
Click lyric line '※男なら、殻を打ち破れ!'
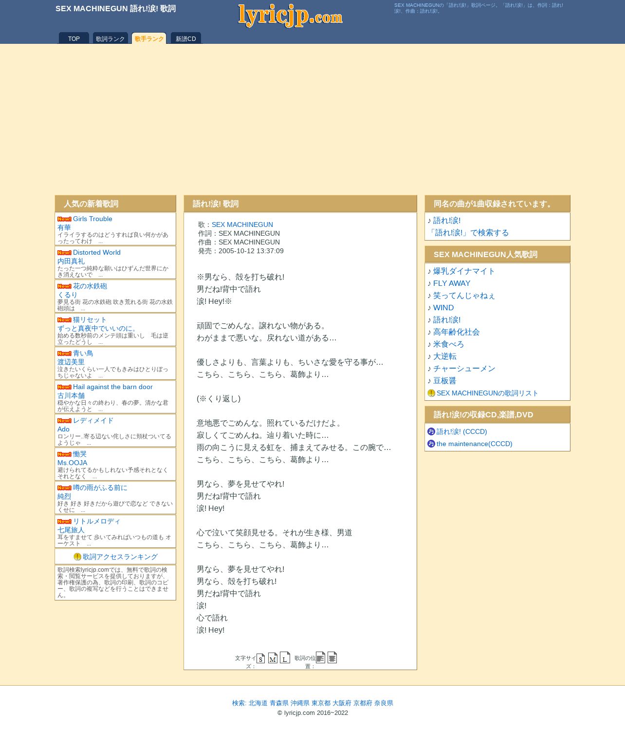coord(240,277)
